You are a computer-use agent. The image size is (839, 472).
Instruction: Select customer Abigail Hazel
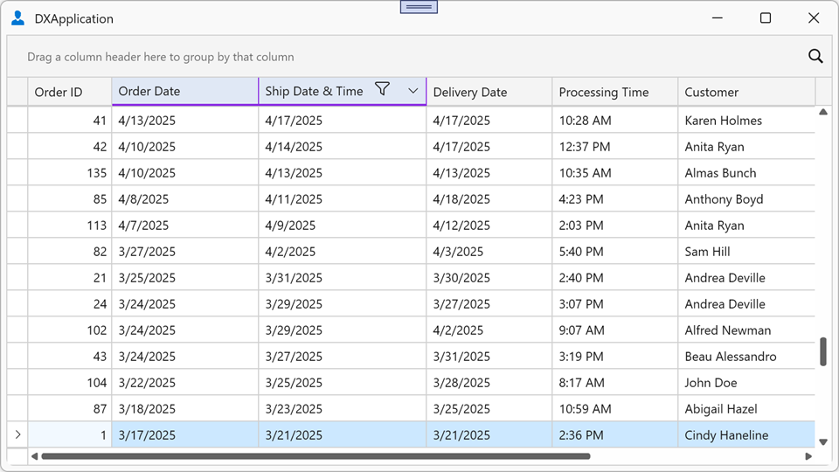(x=746, y=409)
